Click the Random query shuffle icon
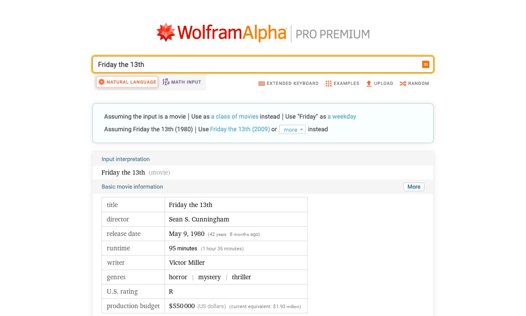The width and height of the screenshot is (526, 316). tap(402, 83)
